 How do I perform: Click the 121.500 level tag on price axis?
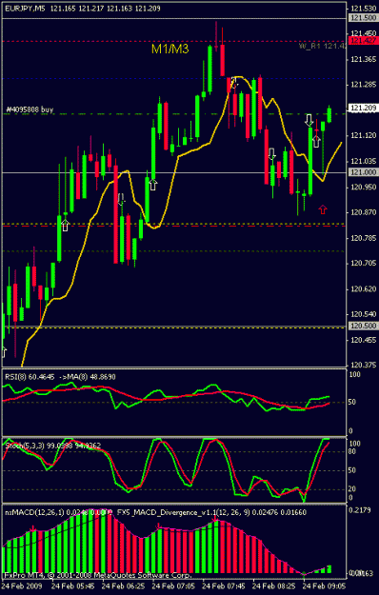(x=363, y=18)
